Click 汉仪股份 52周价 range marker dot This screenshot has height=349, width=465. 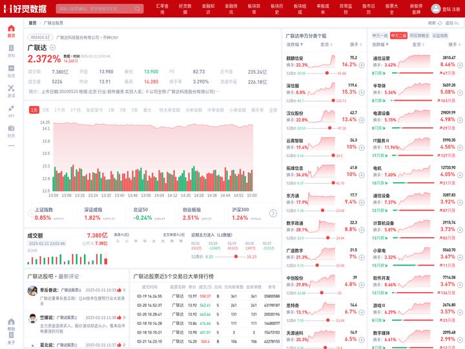(330, 128)
